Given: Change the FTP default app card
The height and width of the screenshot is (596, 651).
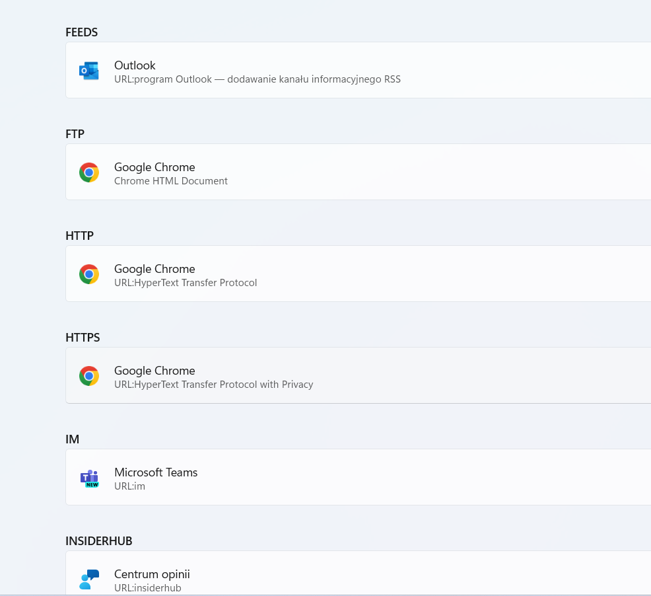Looking at the screenshot, I should [x=359, y=172].
